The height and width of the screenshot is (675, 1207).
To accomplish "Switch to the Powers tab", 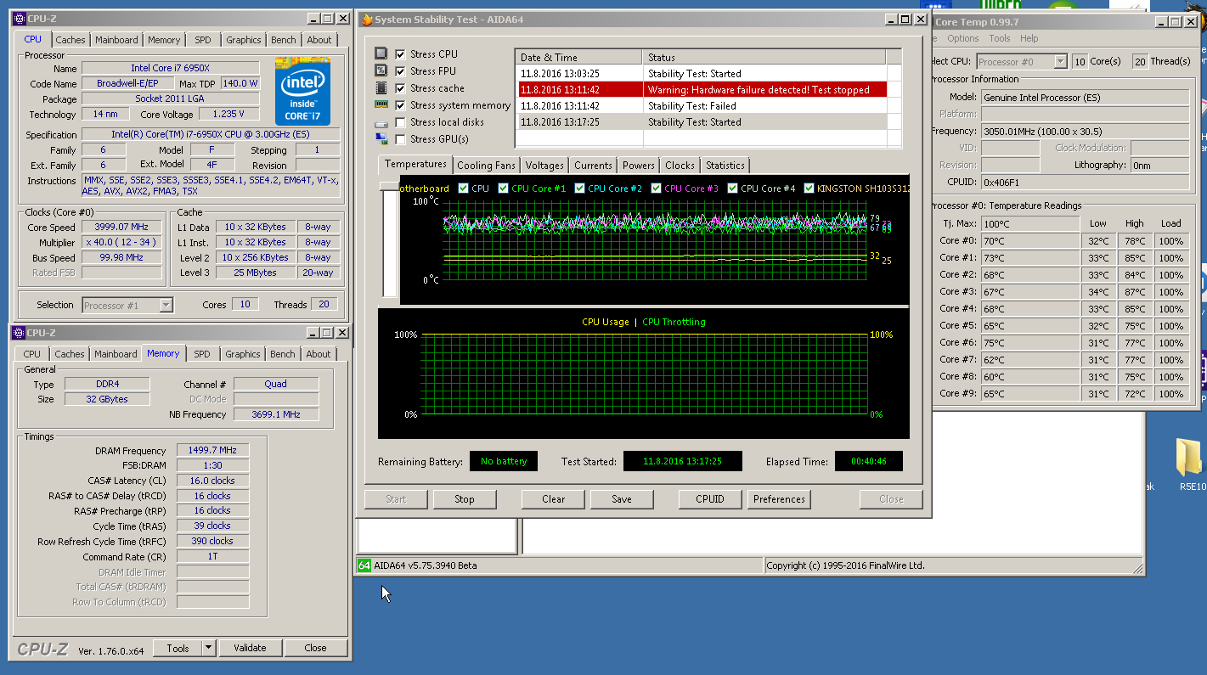I will 638,166.
